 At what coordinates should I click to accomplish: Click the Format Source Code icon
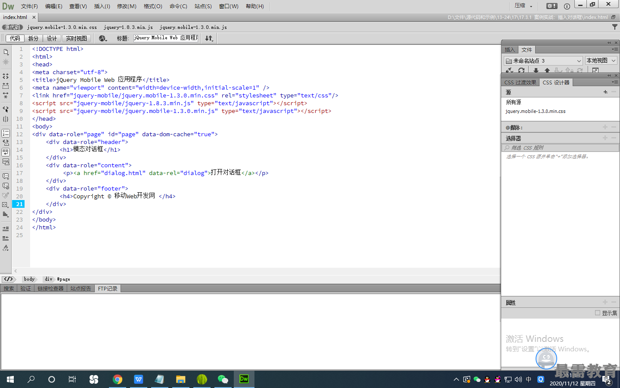6,248
